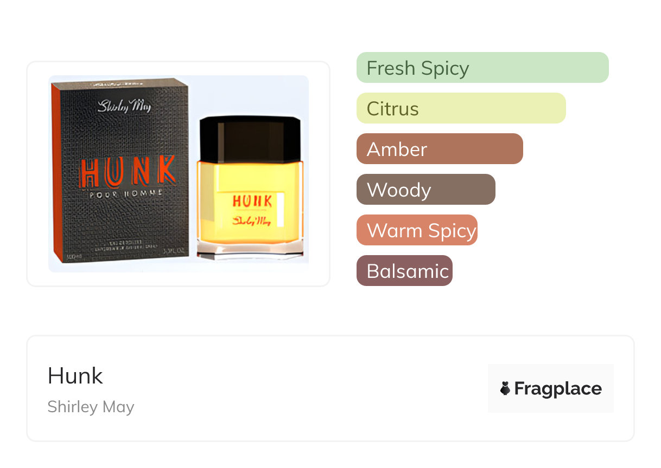Pick the Woody accord bar

tap(426, 190)
